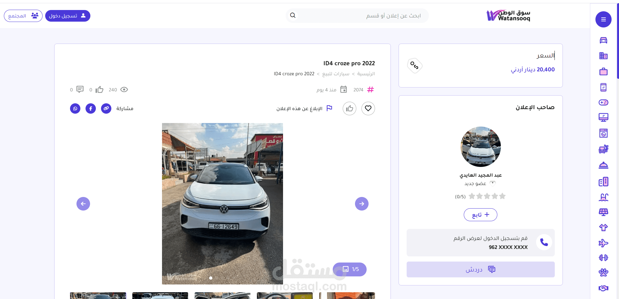Open the swimming pool category icon
Screen dimensions: 619x299
click(603, 197)
